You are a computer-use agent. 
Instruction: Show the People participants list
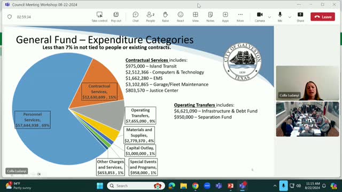click(151, 17)
